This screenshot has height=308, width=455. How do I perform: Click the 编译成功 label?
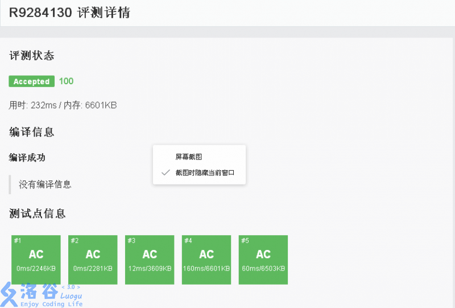[x=27, y=157]
